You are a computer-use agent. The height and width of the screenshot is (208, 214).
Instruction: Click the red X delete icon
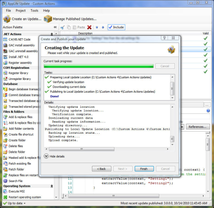pyautogui.click(x=89, y=27)
